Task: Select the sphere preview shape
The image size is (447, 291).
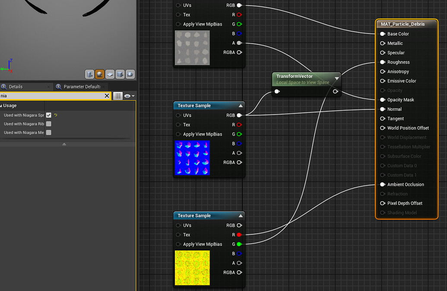Action: [x=100, y=74]
